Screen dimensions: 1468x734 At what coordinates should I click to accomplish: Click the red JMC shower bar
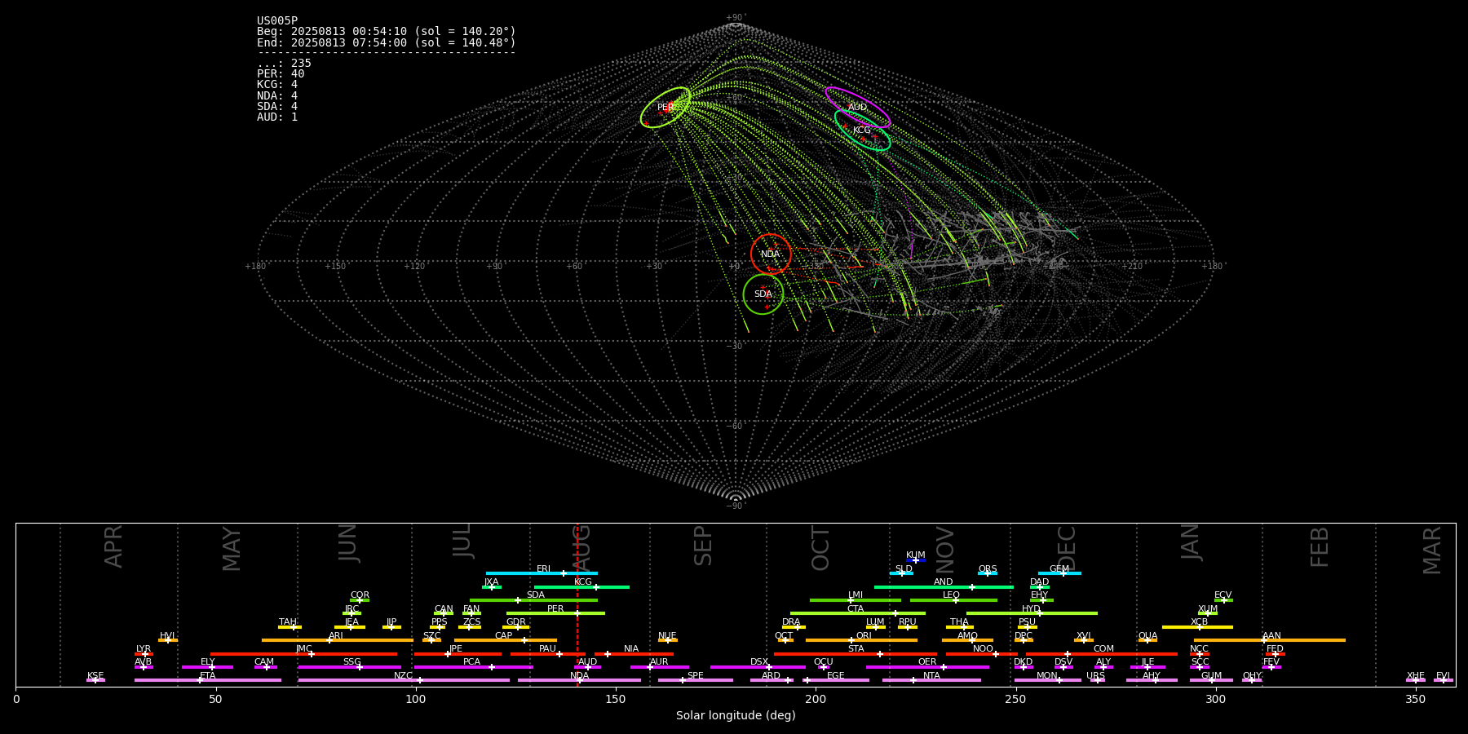[304, 654]
